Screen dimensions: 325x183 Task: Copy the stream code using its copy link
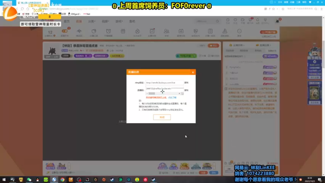pos(186,90)
